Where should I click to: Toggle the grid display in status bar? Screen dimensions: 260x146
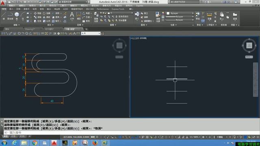coord(97,137)
